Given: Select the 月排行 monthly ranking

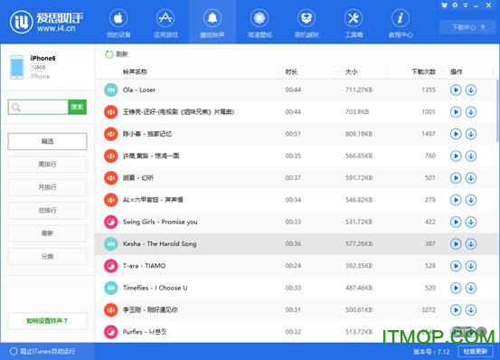Looking at the screenshot, I should pos(47,187).
